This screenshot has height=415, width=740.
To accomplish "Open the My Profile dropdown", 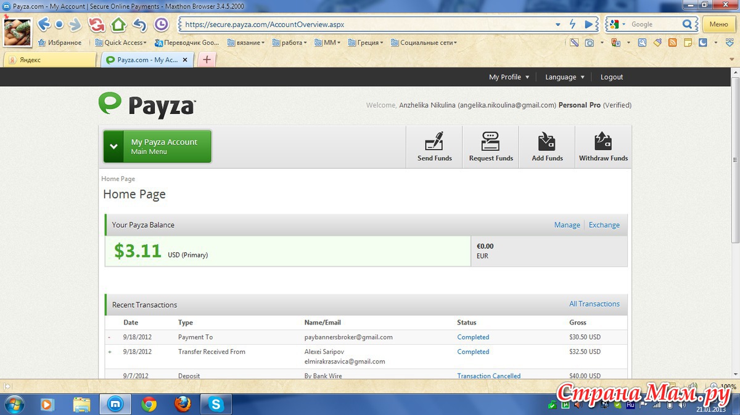I will 509,77.
